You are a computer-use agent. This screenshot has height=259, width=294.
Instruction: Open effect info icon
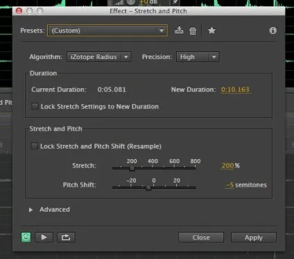[x=273, y=31]
